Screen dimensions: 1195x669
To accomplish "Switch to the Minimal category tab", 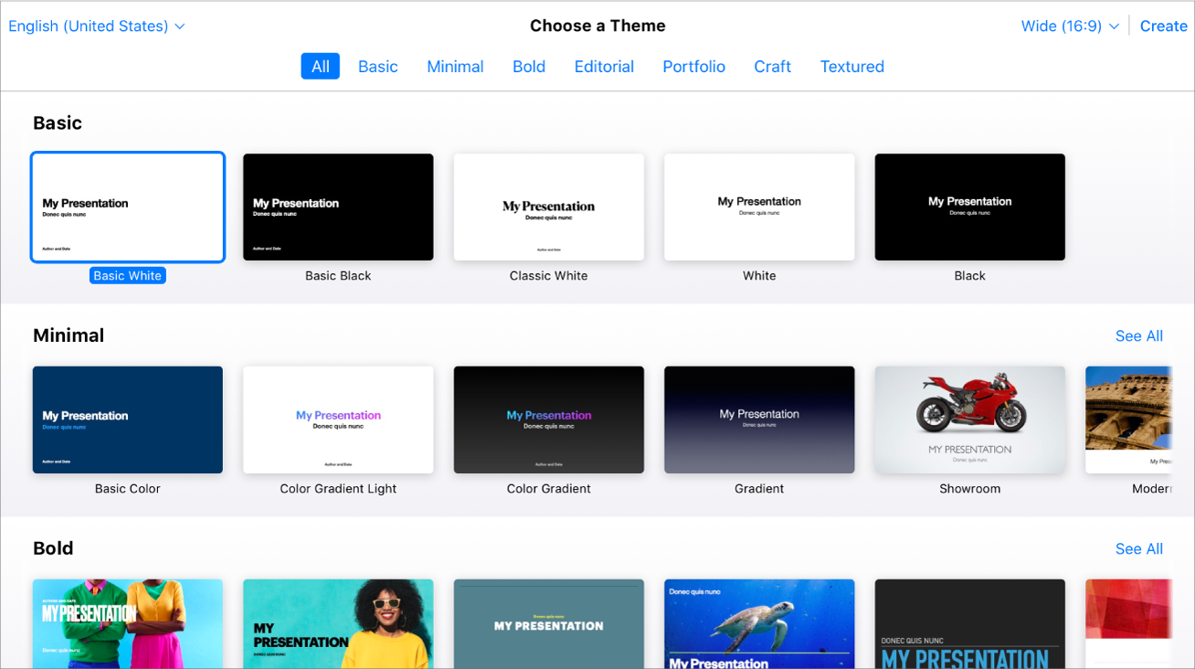I will [x=455, y=67].
